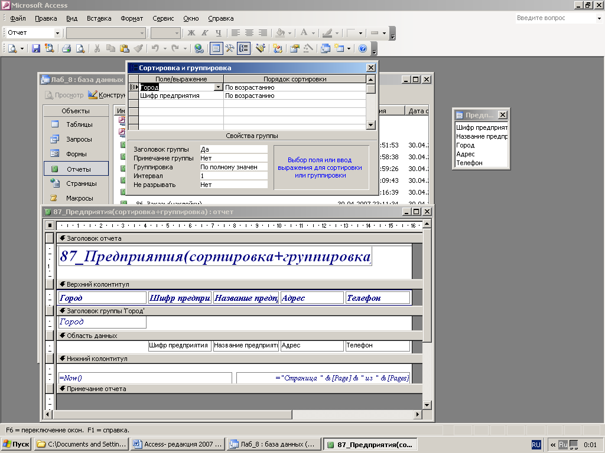Click the Print icon in toolbar

click(66, 48)
